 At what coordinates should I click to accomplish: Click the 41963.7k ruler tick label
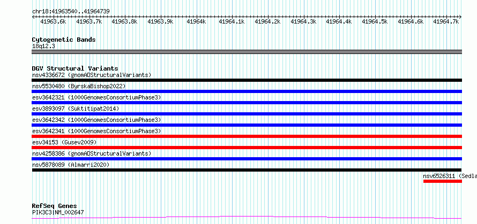(89, 21)
